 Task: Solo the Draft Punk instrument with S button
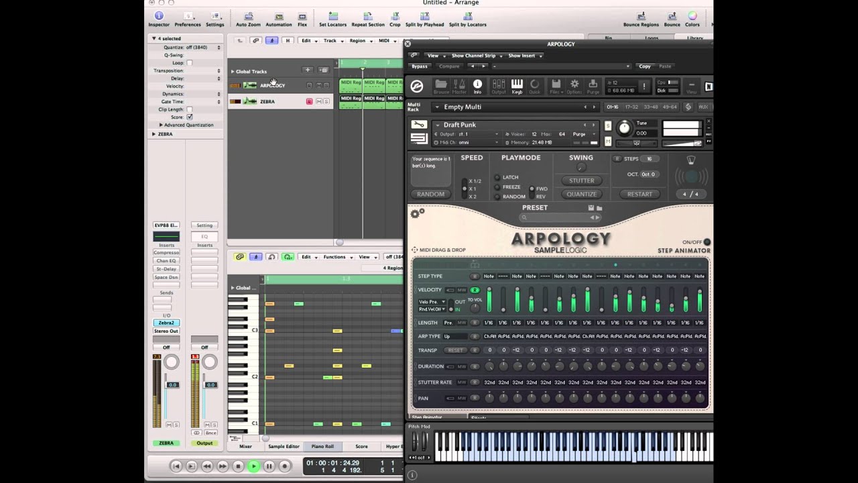click(x=608, y=125)
